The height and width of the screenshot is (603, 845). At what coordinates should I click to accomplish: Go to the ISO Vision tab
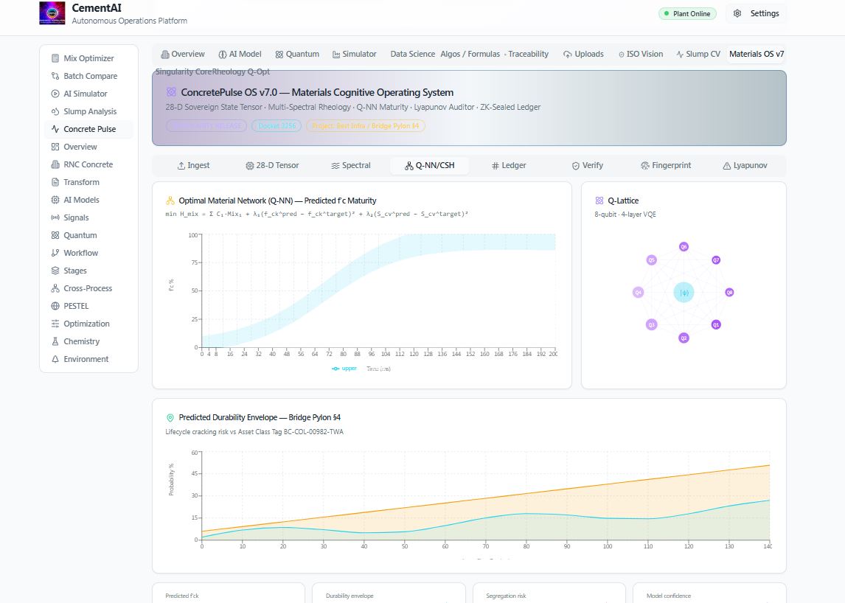click(641, 54)
